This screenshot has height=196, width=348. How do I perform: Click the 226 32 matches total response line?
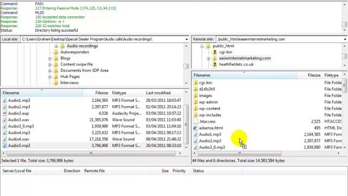[52, 26]
